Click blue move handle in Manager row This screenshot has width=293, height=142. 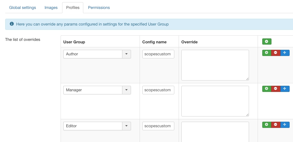tap(285, 89)
